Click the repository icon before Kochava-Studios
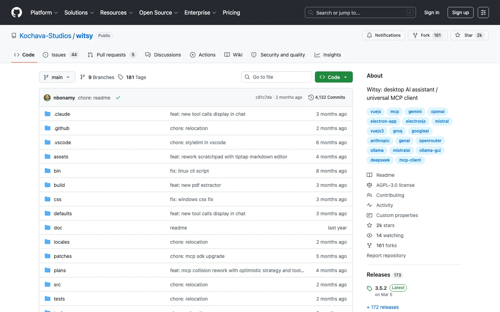Image resolution: width=500 pixels, height=312 pixels. coord(14,36)
